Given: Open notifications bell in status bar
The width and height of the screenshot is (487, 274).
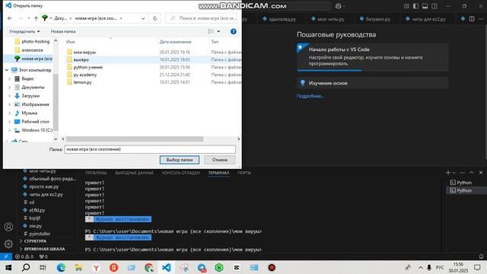Looking at the screenshot, I should (481, 256).
